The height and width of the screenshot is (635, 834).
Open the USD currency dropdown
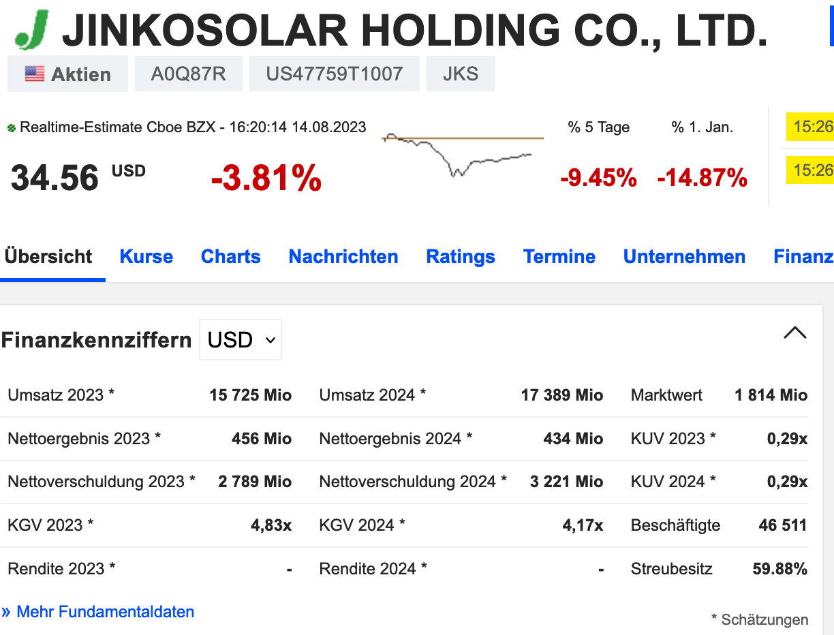pos(240,339)
